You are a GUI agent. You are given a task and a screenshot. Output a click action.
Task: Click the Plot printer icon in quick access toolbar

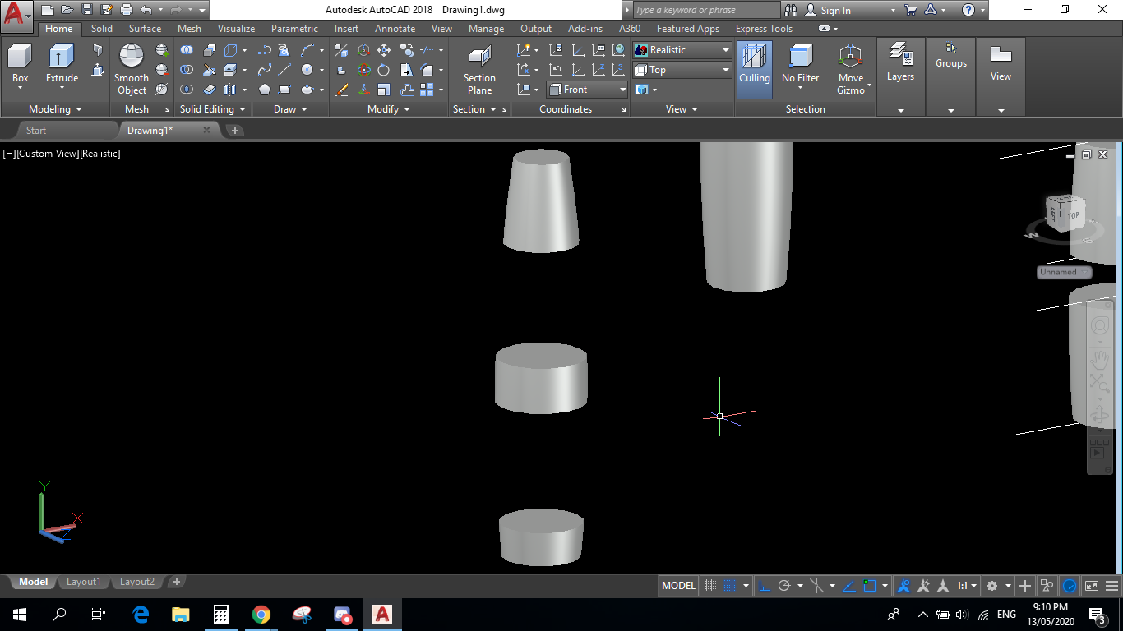[126, 10]
